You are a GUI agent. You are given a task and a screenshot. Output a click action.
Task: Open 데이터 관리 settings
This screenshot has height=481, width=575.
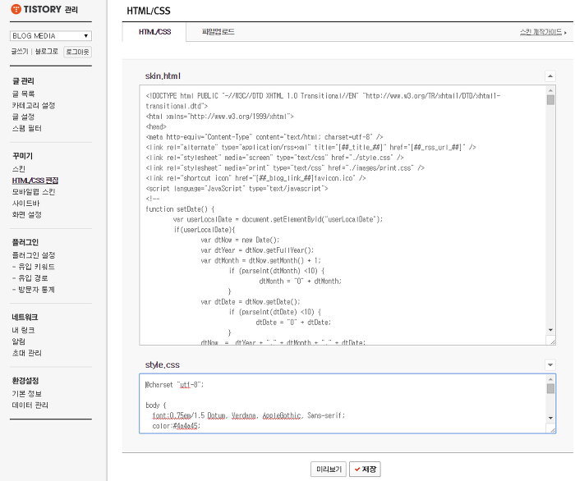[30, 405]
